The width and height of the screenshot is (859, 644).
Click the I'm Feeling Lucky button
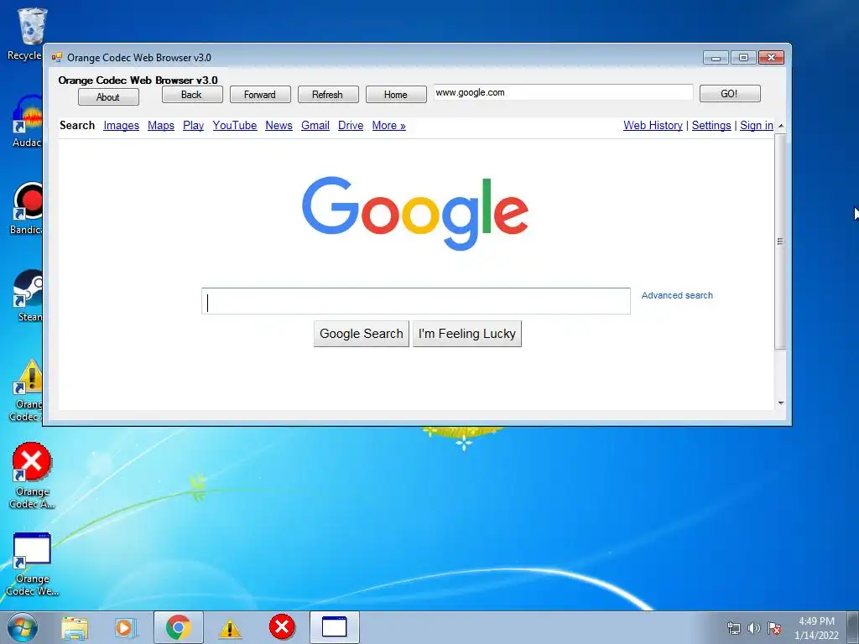(467, 334)
